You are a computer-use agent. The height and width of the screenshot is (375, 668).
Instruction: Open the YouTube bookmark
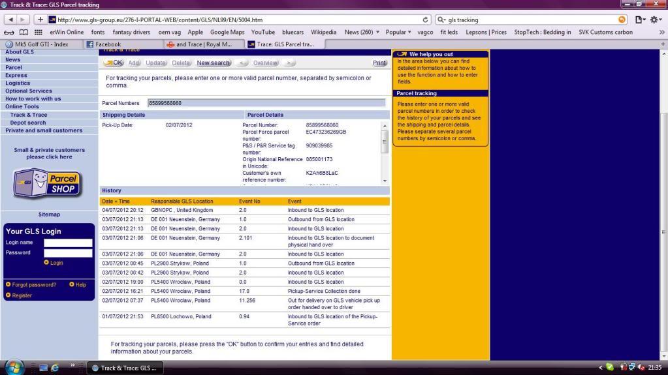[x=263, y=33]
